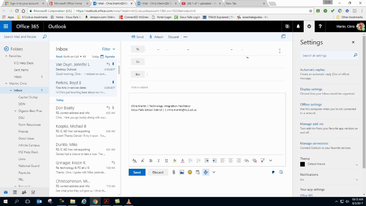Insert picture inline icon
The height and width of the screenshot is (206, 366).
point(182,172)
